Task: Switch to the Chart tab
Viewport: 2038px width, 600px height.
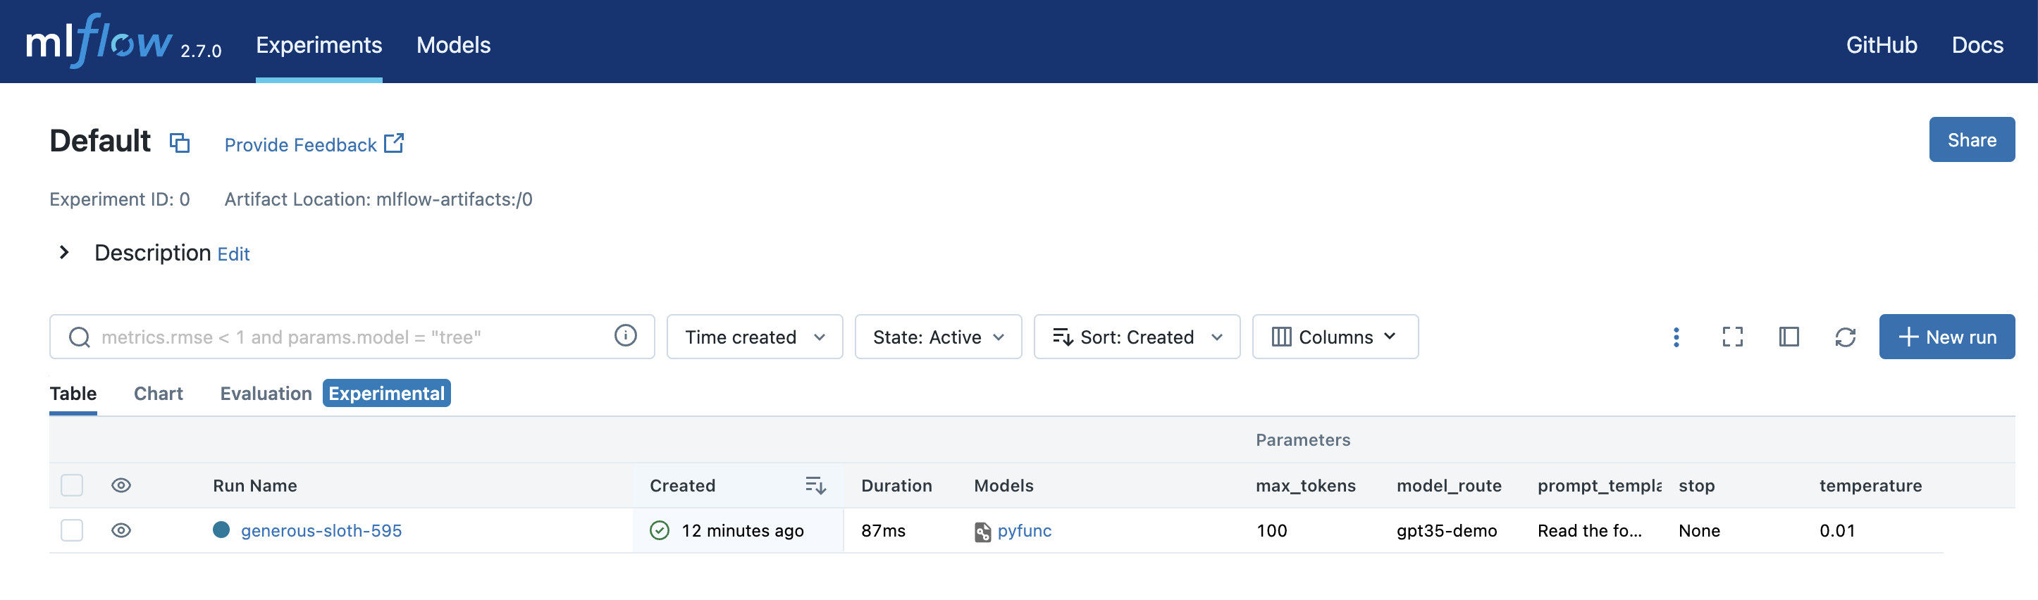Action: tap(159, 394)
